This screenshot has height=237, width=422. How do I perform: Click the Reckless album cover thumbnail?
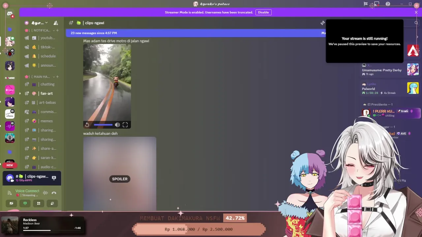pos(10,225)
